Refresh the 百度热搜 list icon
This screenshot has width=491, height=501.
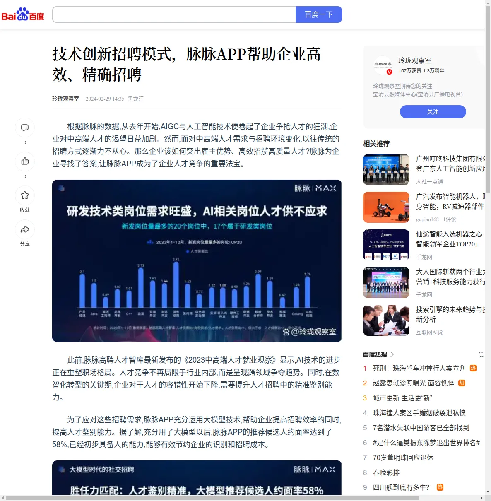[481, 354]
